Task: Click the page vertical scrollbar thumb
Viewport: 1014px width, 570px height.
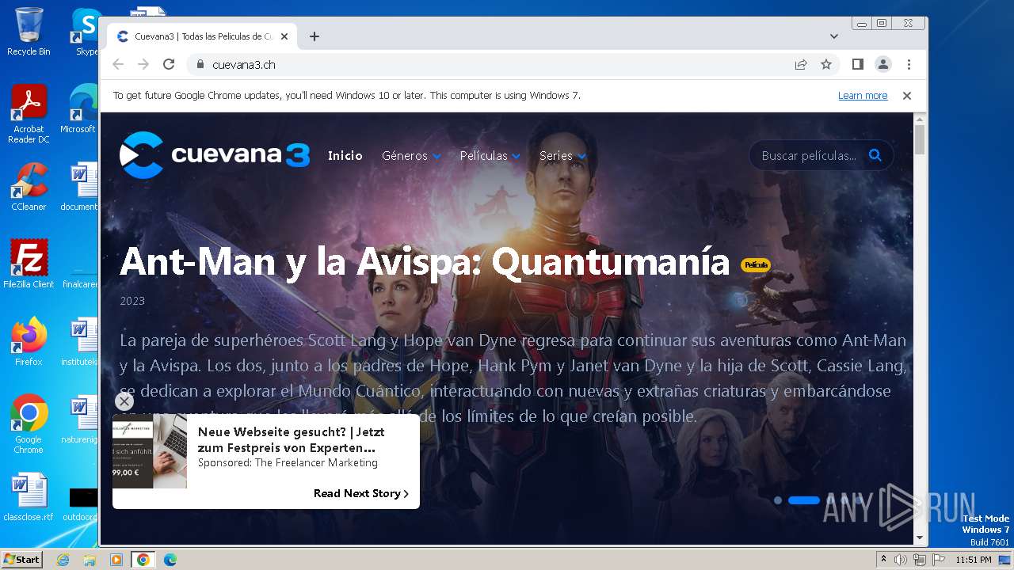Action: tap(920, 139)
